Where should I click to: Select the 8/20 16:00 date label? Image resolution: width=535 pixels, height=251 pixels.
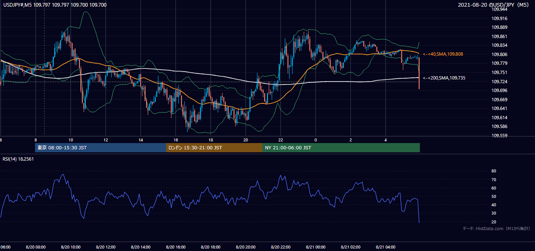[176, 247]
